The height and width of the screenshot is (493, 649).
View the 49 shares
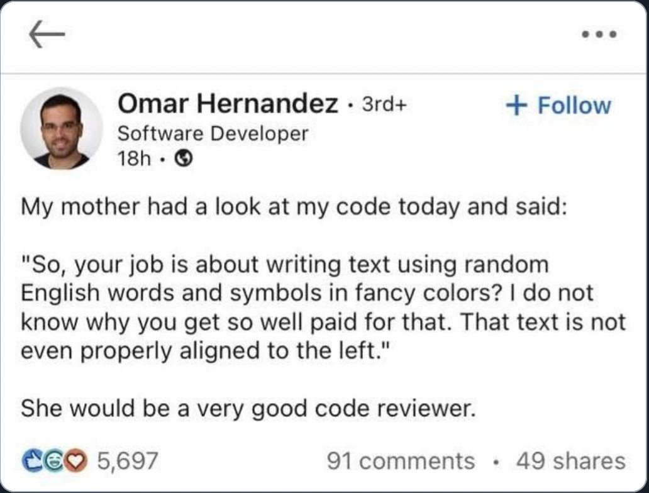coord(571,461)
